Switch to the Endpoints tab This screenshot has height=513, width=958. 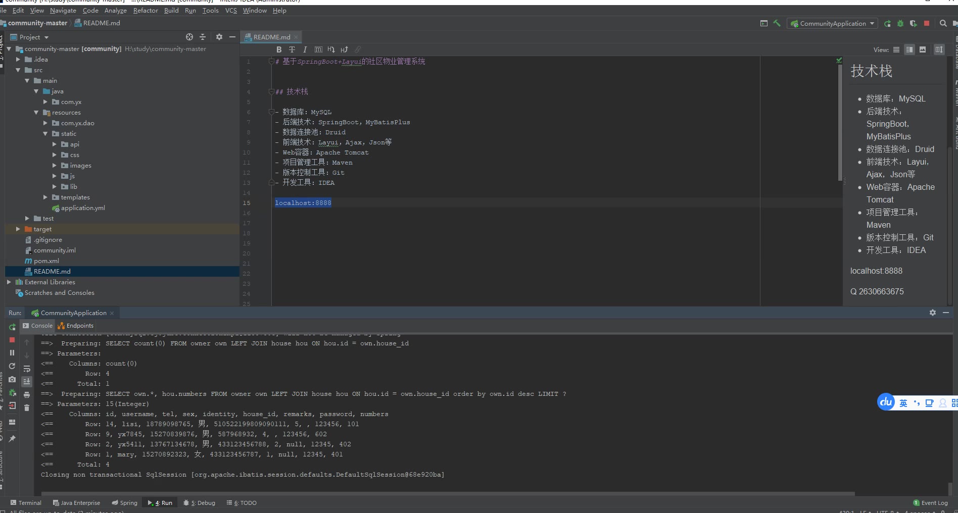pos(76,326)
